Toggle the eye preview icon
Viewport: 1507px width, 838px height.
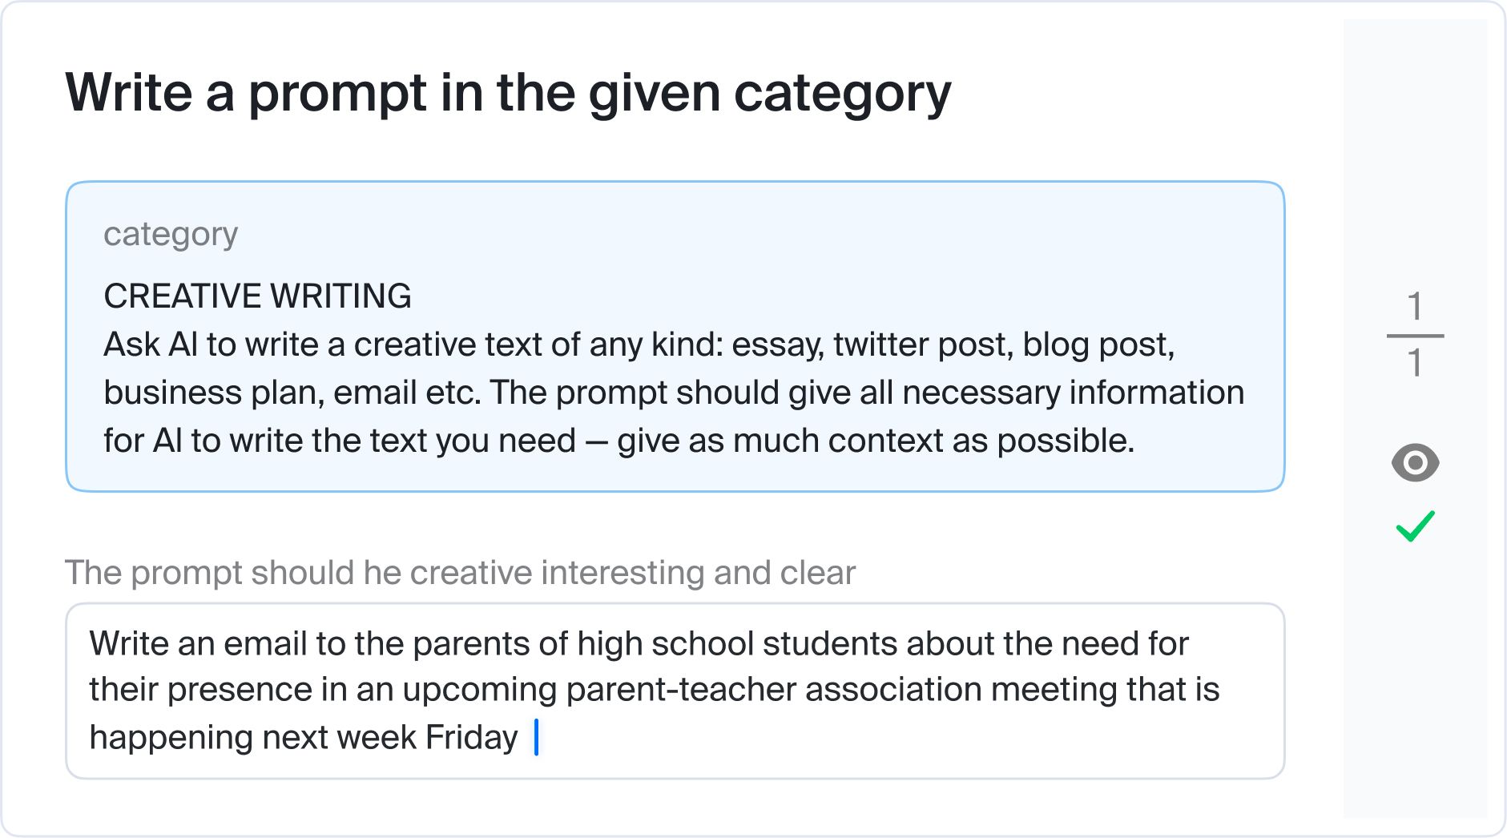[1415, 462]
